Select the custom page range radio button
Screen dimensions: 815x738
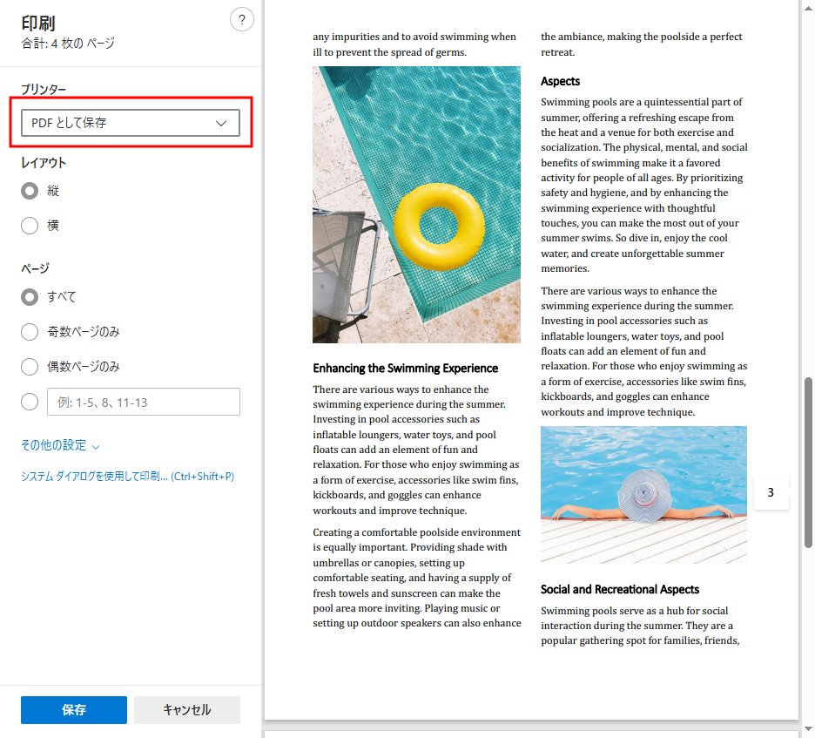pos(30,402)
